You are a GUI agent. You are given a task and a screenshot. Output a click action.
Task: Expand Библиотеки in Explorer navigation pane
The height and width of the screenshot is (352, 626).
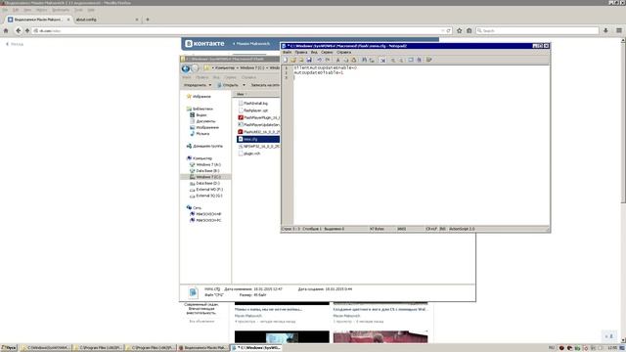point(200,109)
